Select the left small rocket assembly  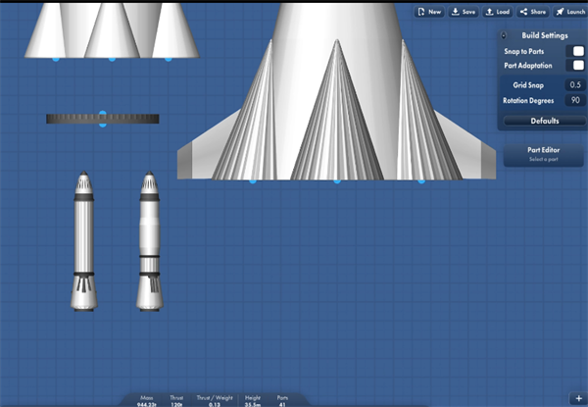pyautogui.click(x=84, y=242)
